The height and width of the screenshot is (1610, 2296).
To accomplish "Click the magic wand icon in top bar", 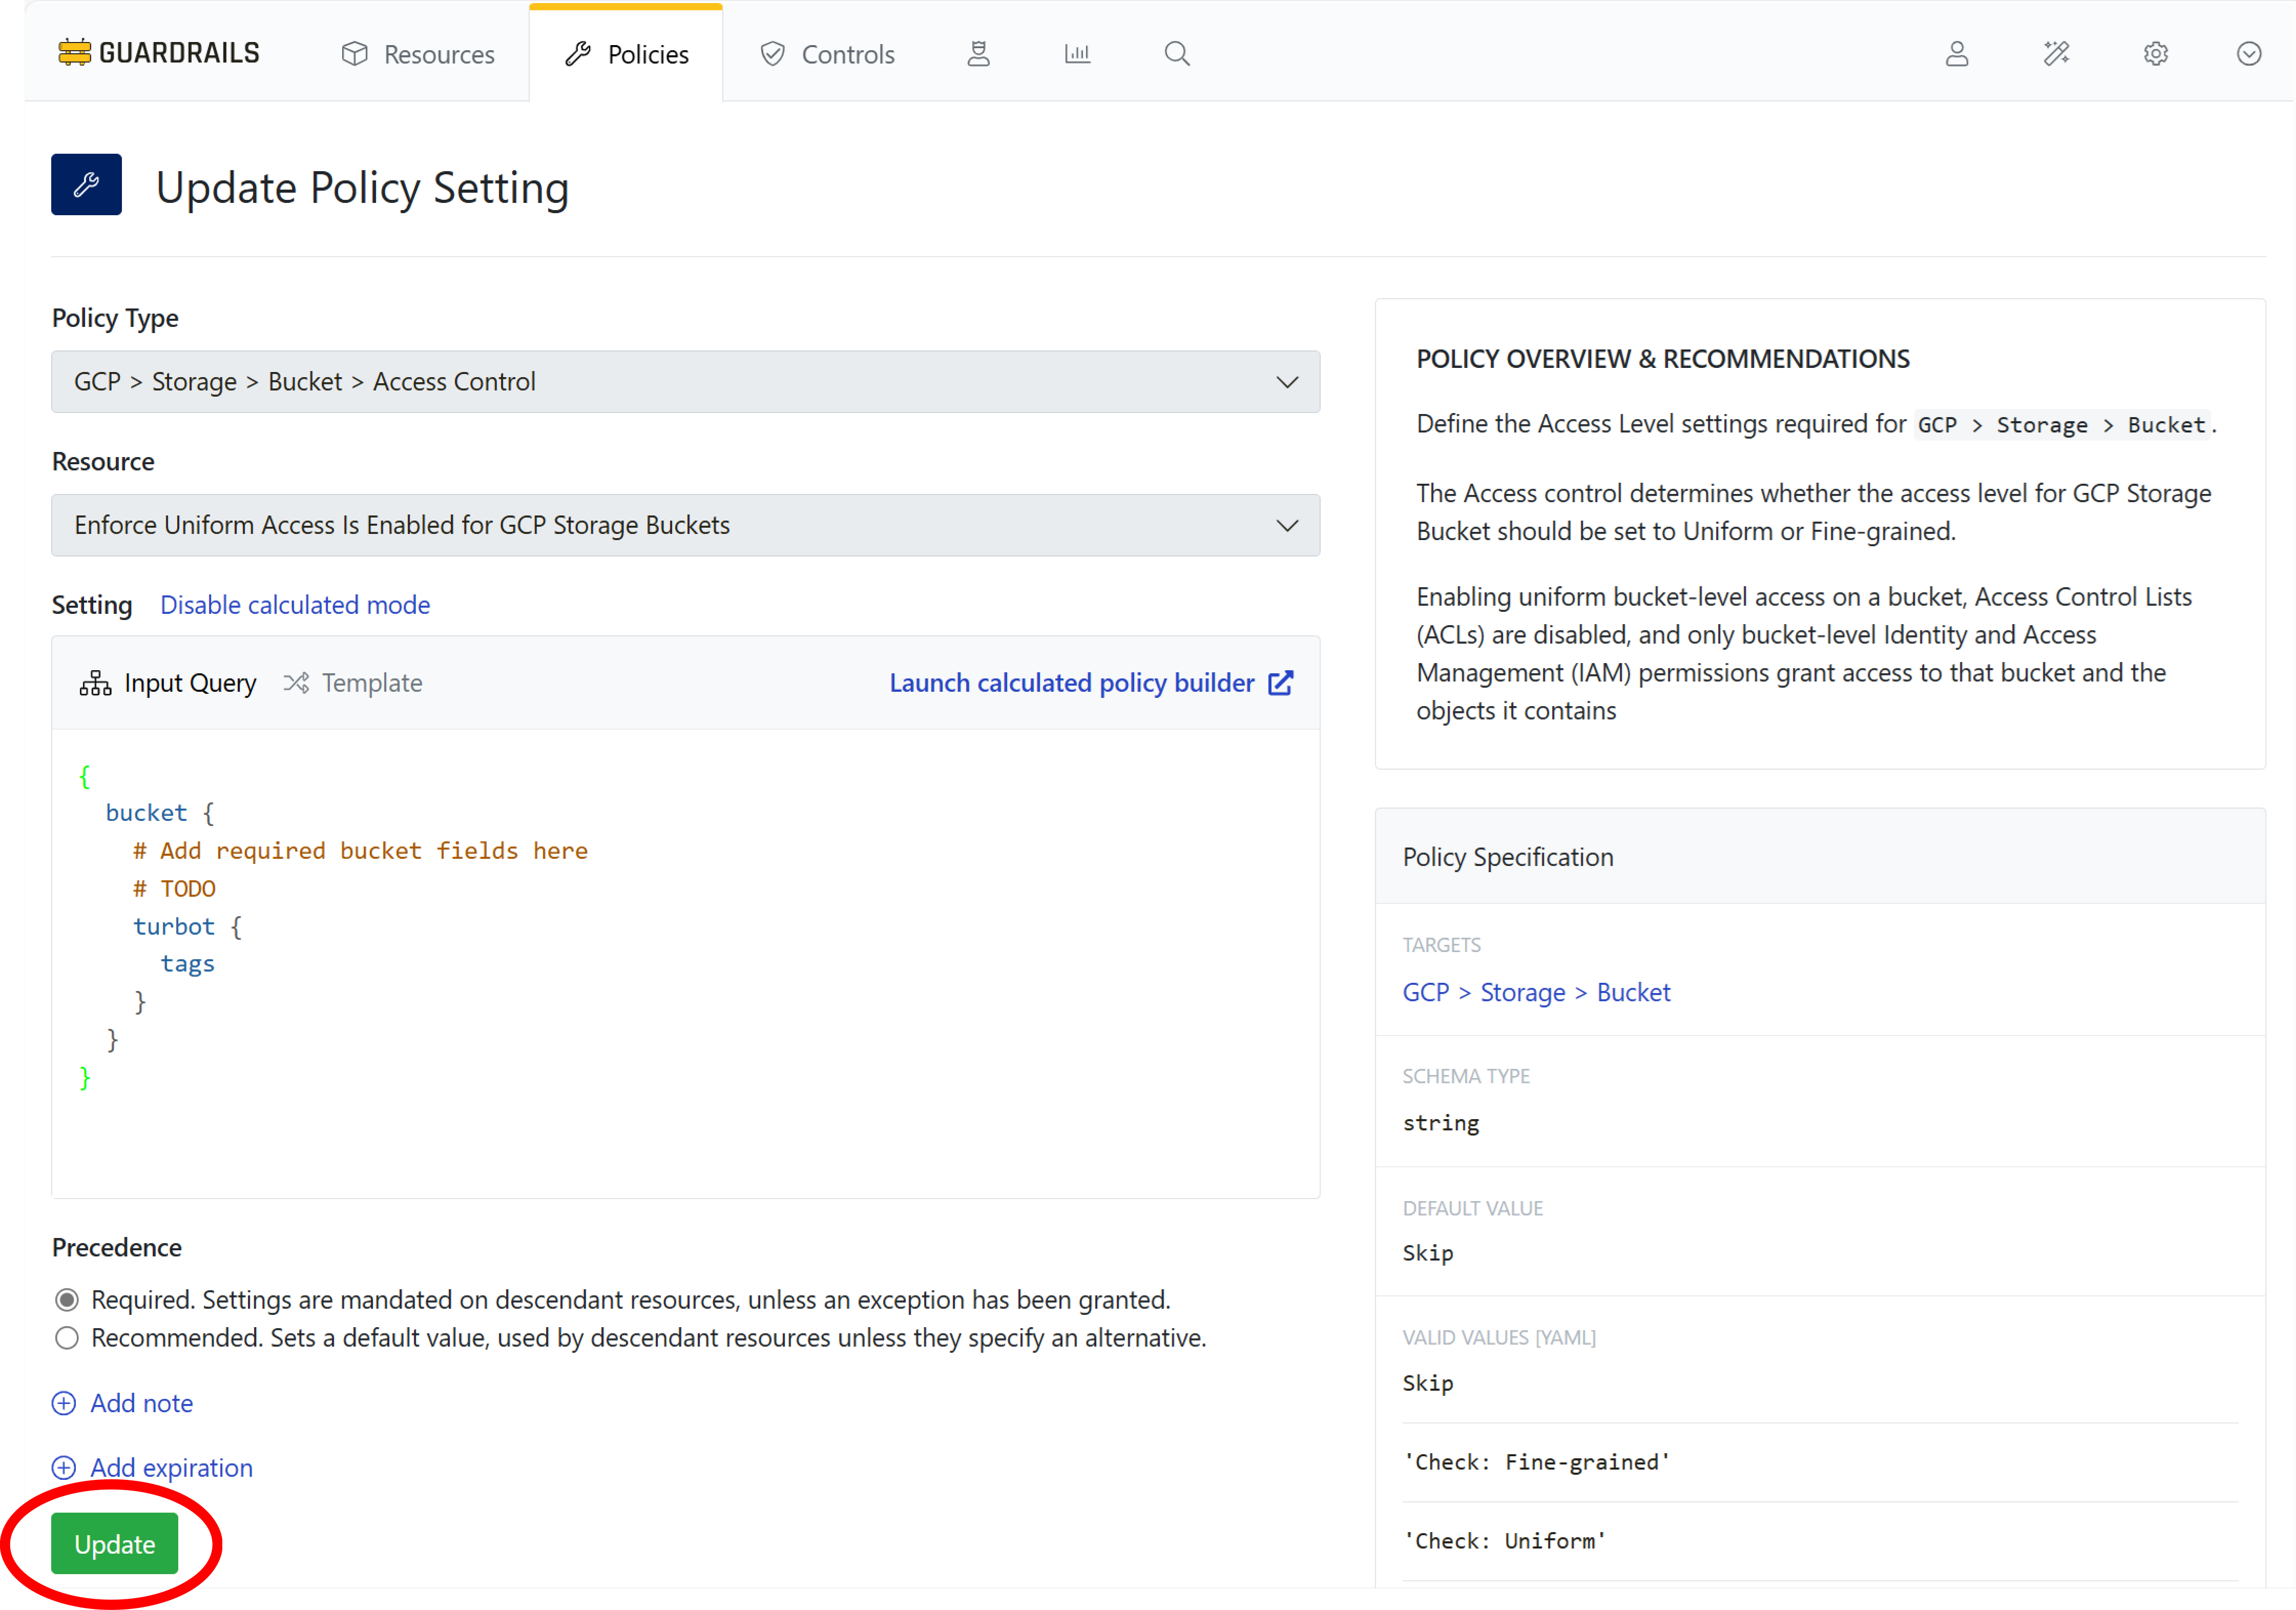I will (2056, 53).
